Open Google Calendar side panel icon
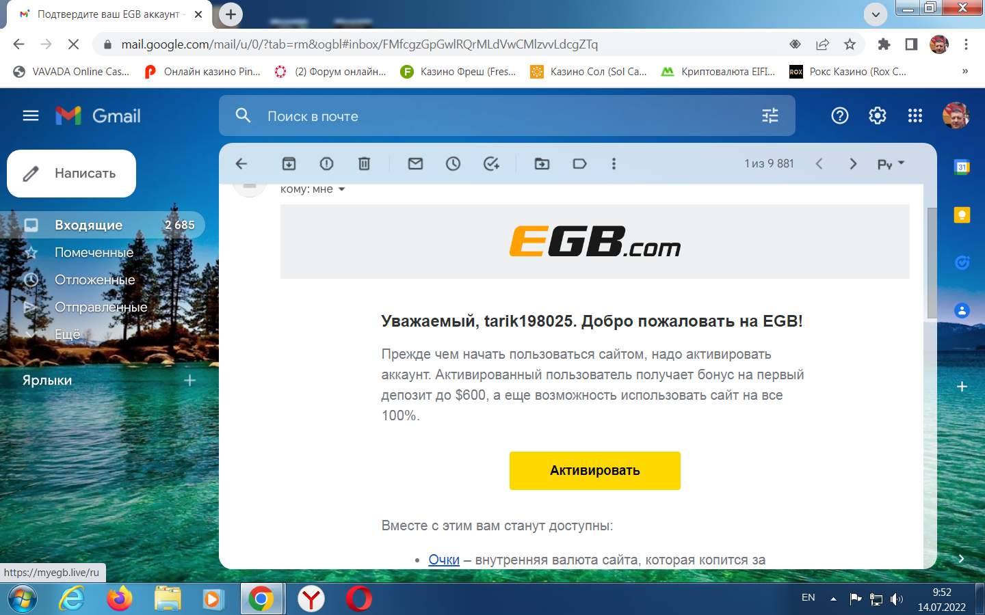Image resolution: width=985 pixels, height=615 pixels. click(x=962, y=167)
